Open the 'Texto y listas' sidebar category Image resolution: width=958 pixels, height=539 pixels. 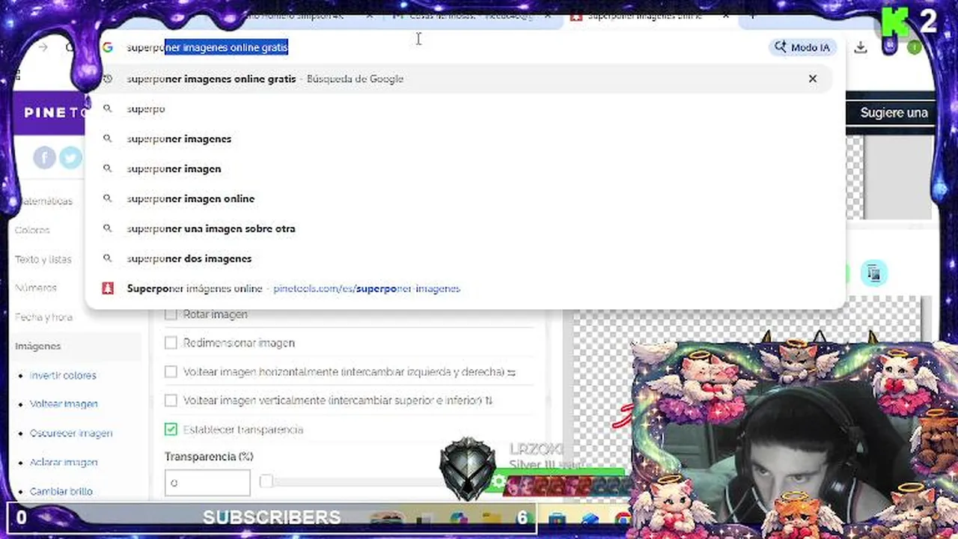[43, 259]
